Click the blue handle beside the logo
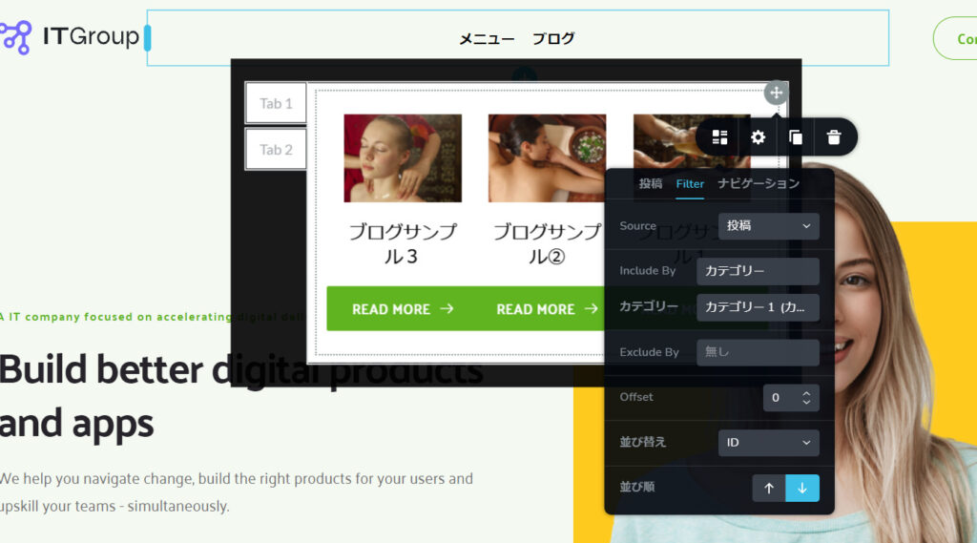 (x=148, y=38)
